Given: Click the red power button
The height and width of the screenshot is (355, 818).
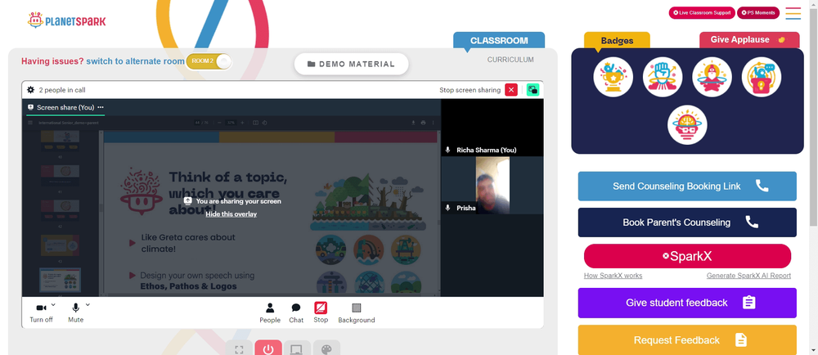Looking at the screenshot, I should (x=268, y=349).
